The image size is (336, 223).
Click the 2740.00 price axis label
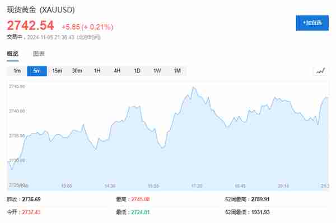point(17,111)
